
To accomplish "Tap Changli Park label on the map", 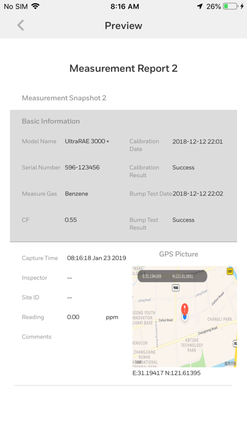I will [219, 319].
